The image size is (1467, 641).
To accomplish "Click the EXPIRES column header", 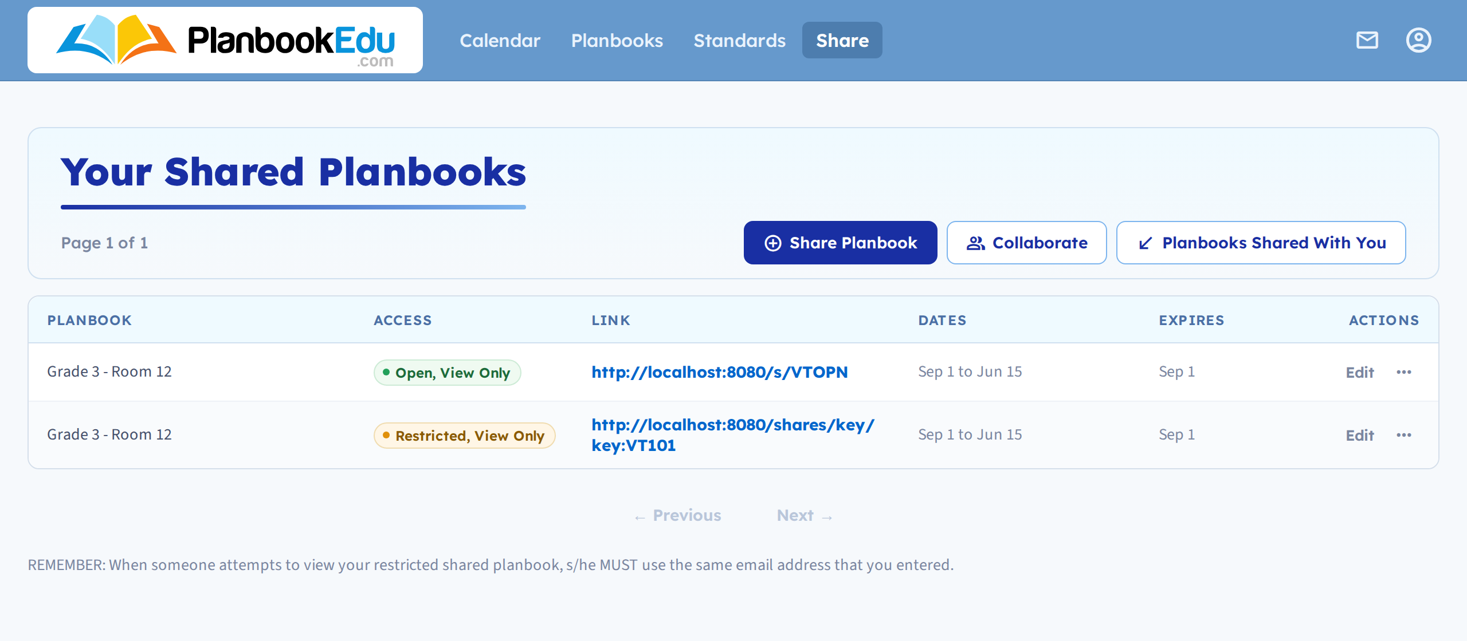I will [x=1192, y=320].
